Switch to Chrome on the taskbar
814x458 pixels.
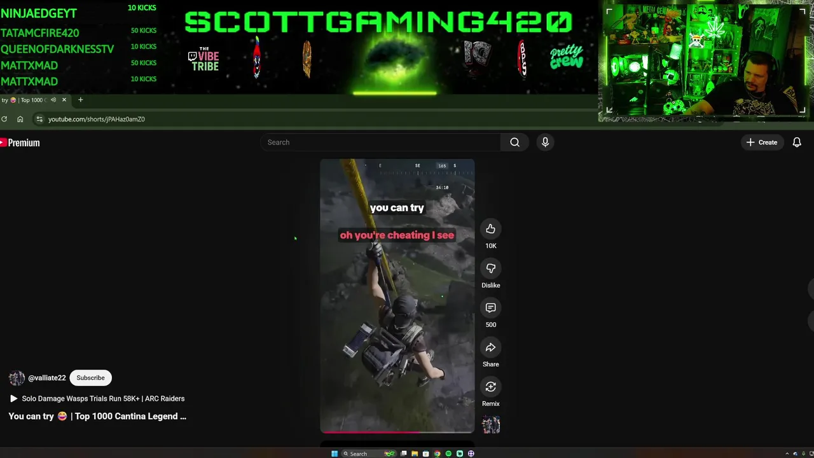pos(437,454)
